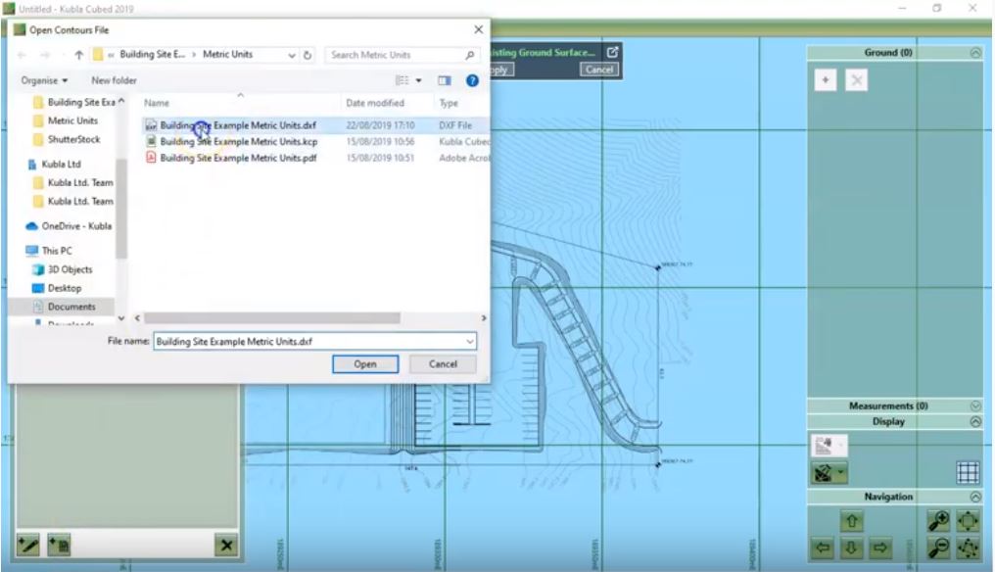Go up one folder level
995x572 pixels.
coord(78,55)
